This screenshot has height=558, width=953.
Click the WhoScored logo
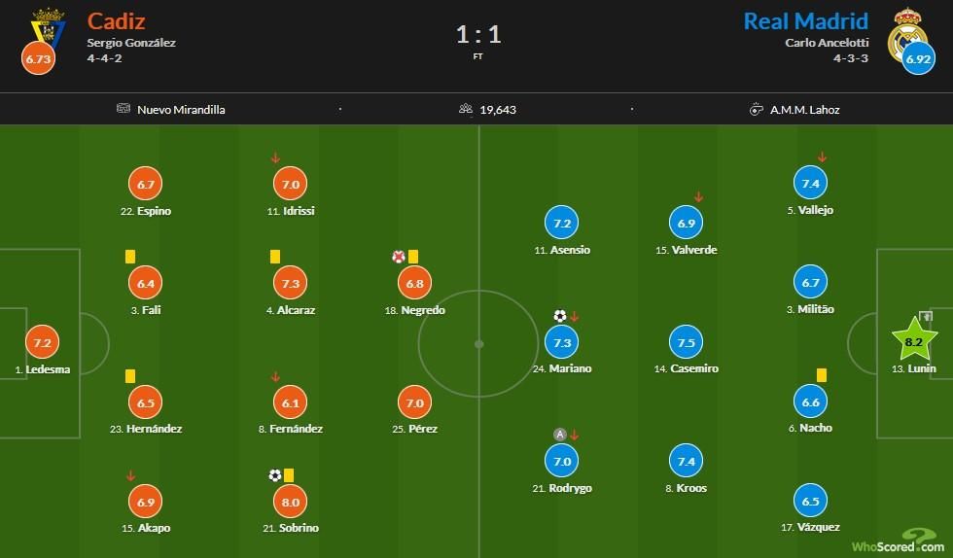[894, 542]
